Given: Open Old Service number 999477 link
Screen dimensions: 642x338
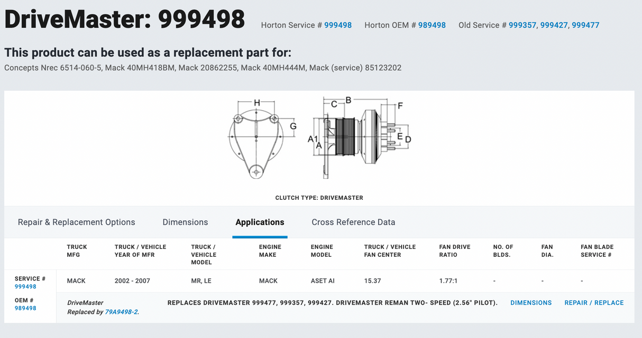Looking at the screenshot, I should pos(585,25).
